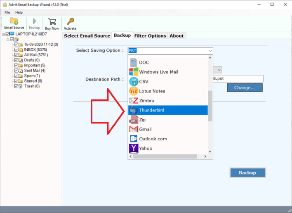
Task: Click the list's scroll left arrow
Action: tap(131, 156)
